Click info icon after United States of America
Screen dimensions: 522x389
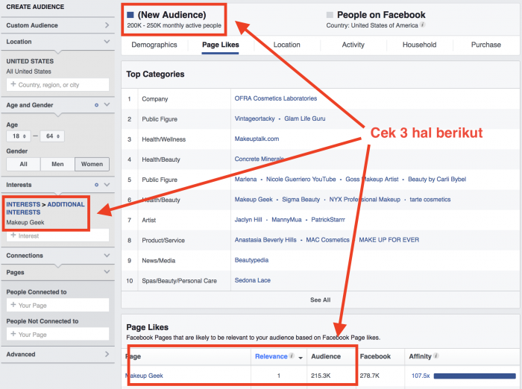(423, 25)
